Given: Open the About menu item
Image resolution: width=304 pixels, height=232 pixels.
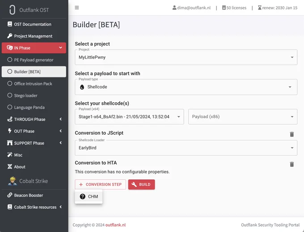Looking at the screenshot, I should (x=34, y=166).
